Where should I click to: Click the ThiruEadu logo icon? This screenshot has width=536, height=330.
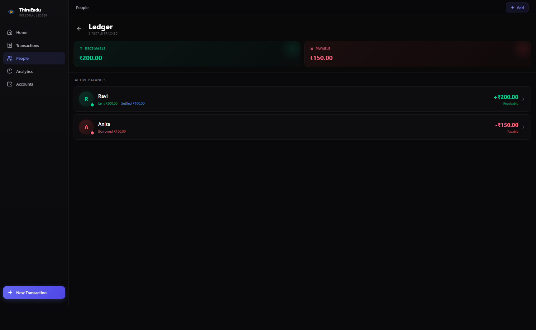[x=12, y=12]
